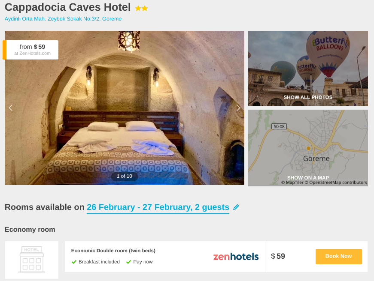Select the $59 price next to Book Now
374x281 pixels.
click(279, 256)
